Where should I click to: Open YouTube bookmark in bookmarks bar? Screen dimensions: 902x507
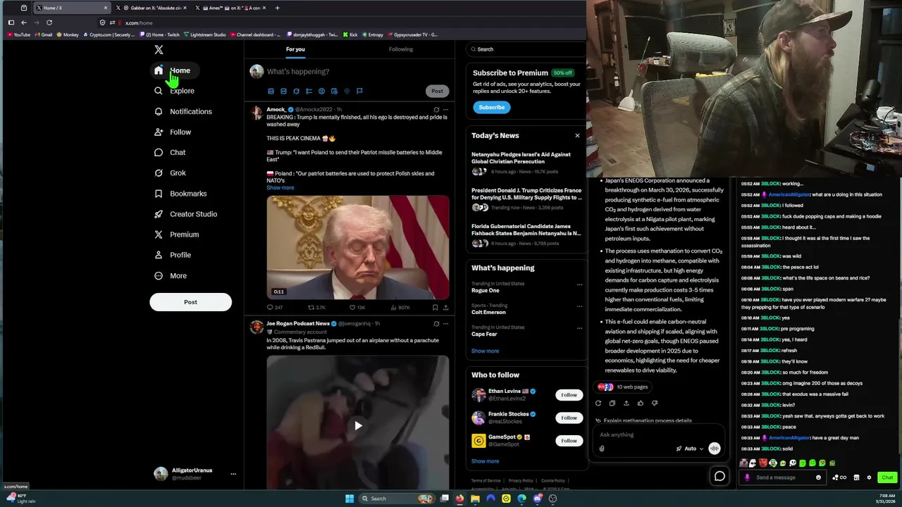point(19,35)
